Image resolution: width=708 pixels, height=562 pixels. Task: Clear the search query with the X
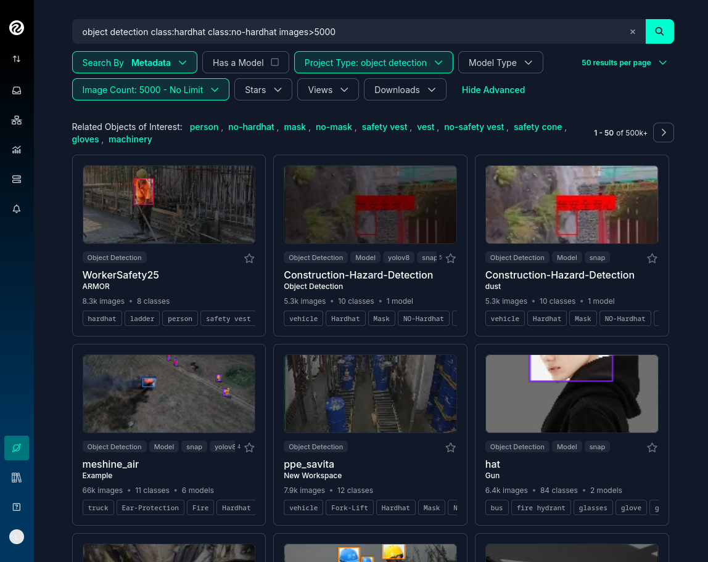pos(633,31)
